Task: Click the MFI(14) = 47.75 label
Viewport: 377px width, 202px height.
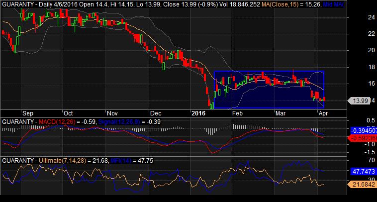Action: click(131, 161)
